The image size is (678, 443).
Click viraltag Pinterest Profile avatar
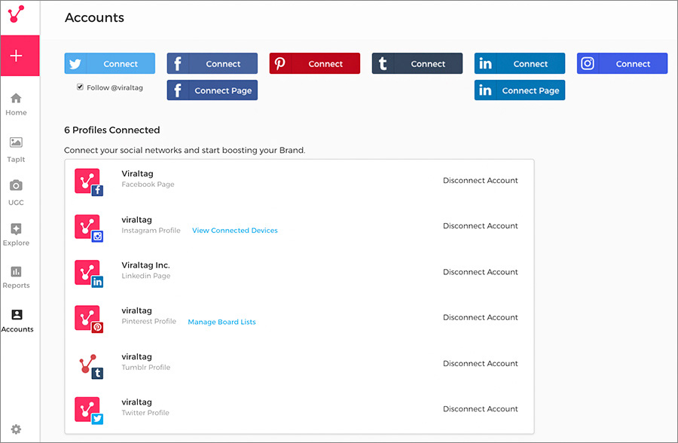click(89, 319)
